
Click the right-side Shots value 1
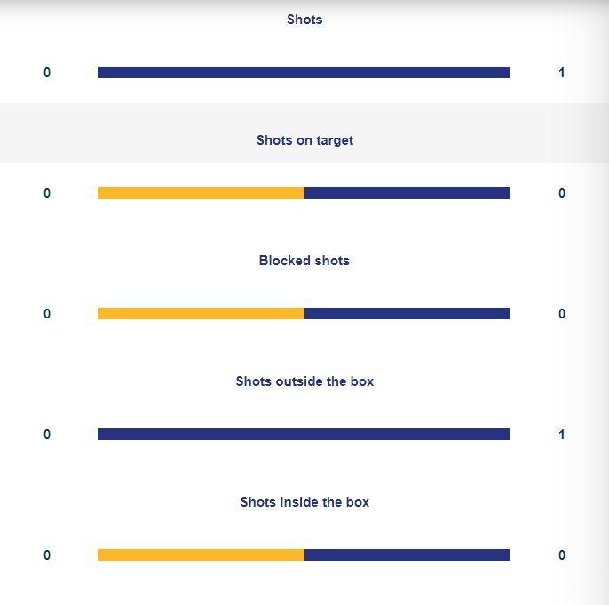point(562,73)
